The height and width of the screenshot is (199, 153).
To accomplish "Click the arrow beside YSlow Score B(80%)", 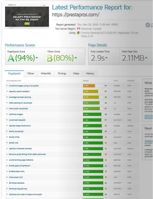I will coord(76,58).
